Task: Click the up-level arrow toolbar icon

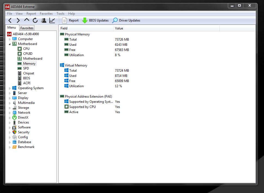Action: 27,20
